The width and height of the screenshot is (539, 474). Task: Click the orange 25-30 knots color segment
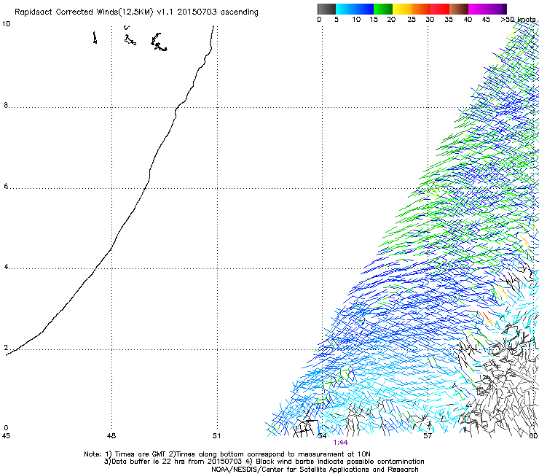tap(421, 9)
